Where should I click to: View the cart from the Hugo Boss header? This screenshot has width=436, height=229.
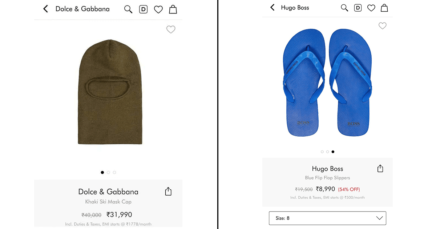click(384, 7)
